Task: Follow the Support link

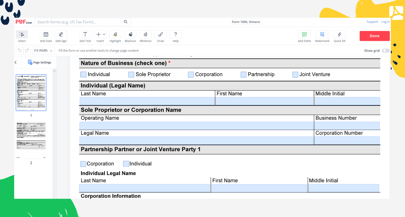Action: click(372, 22)
